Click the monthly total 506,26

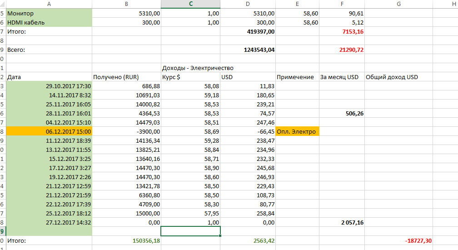[354, 113]
